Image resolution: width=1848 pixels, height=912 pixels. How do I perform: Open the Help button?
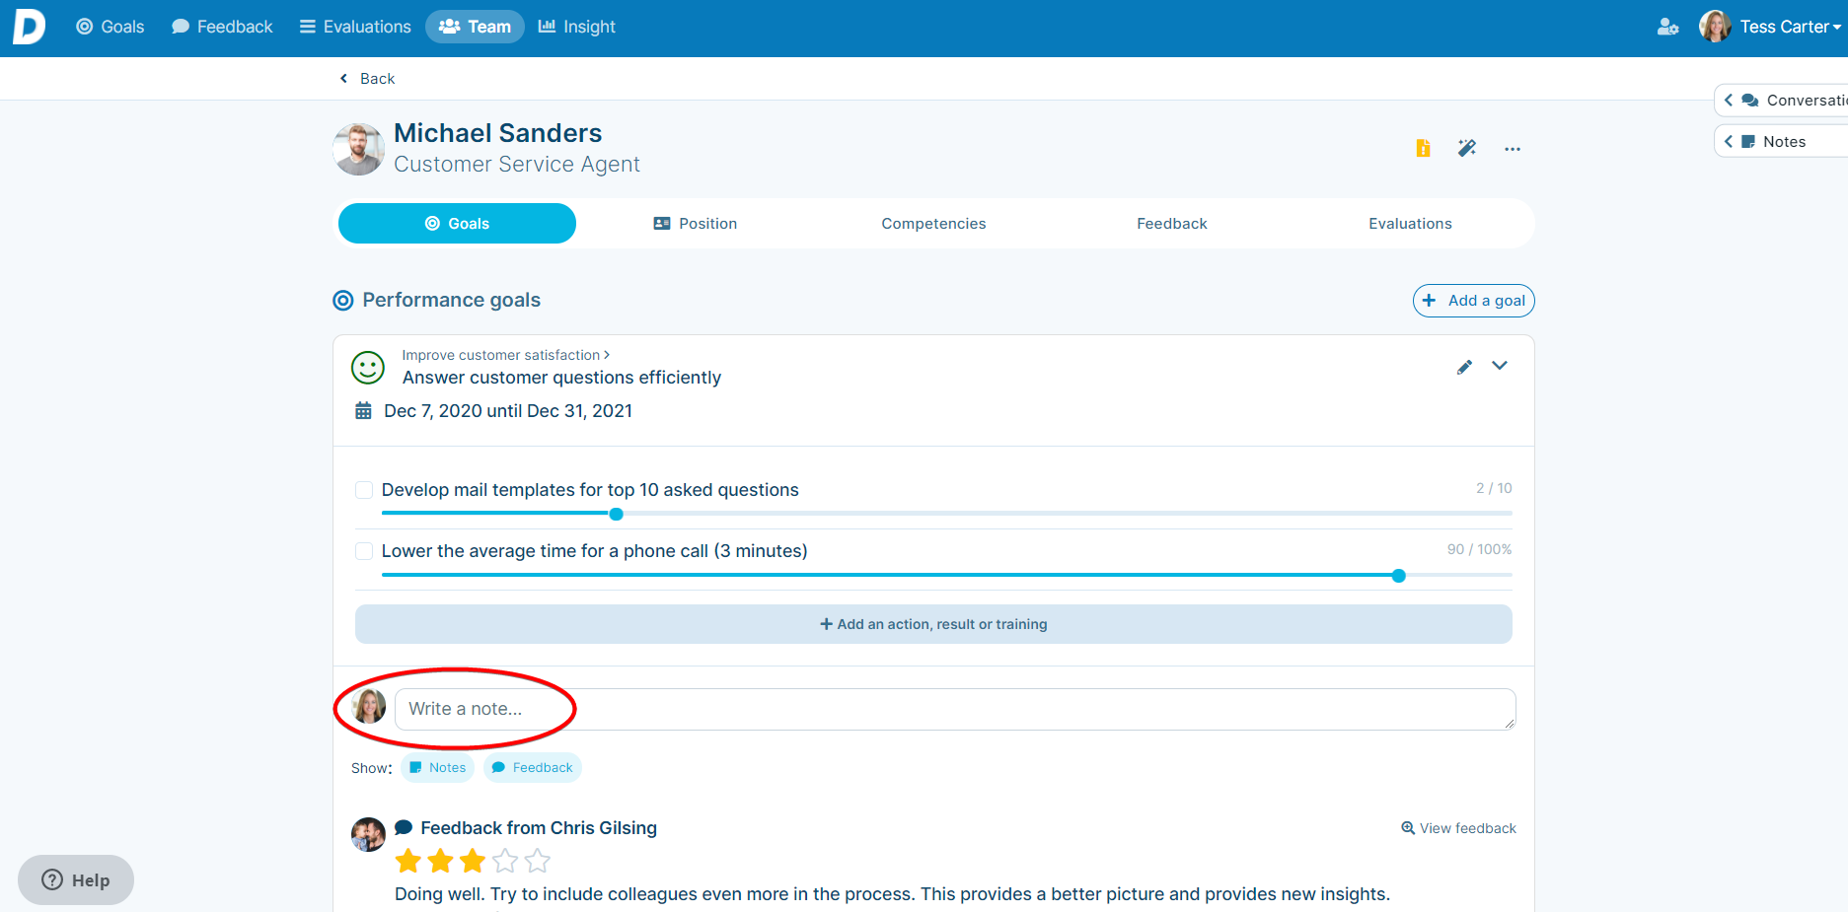pyautogui.click(x=76, y=879)
